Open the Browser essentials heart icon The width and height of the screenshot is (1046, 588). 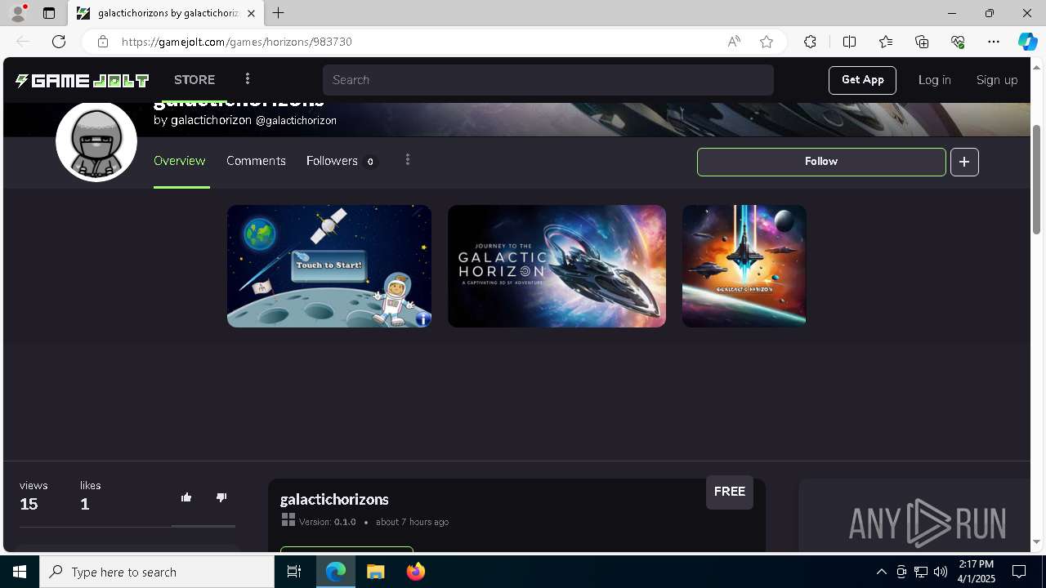(x=958, y=42)
